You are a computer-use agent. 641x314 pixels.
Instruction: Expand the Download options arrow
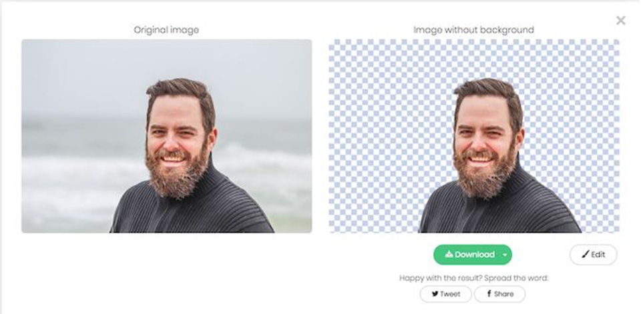[505, 255]
